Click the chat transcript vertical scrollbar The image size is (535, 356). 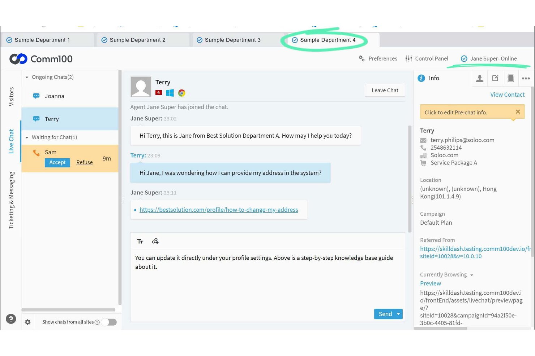point(410,179)
